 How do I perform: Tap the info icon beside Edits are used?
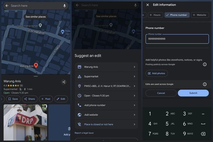[x=204, y=84]
